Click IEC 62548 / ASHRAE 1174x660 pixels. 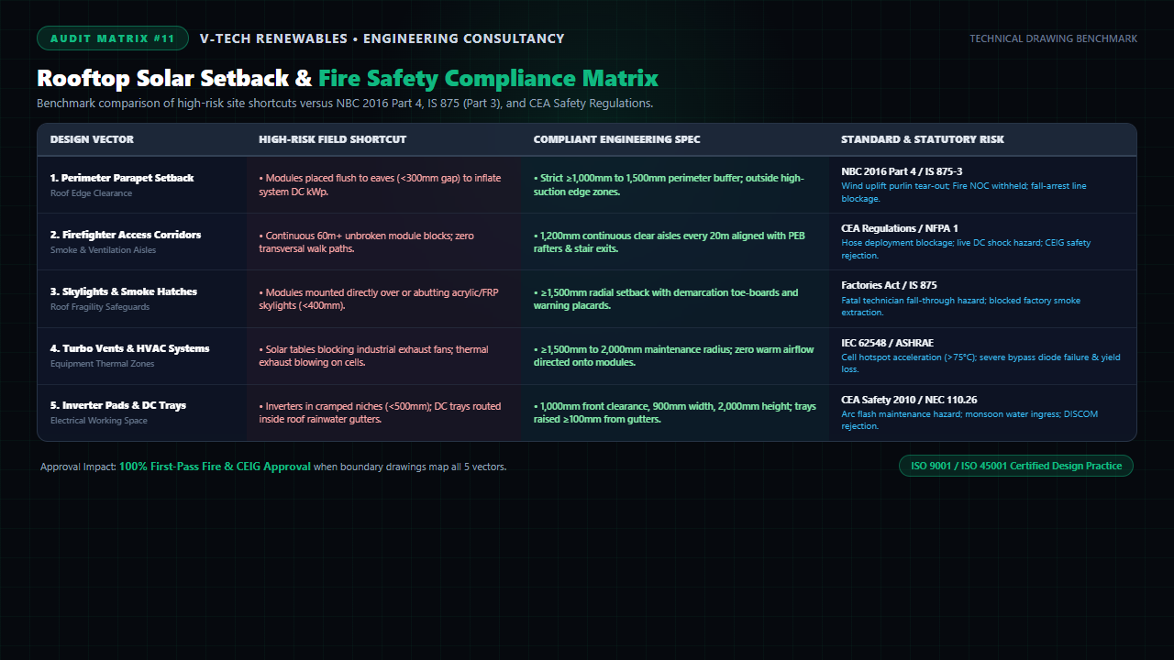pyautogui.click(x=887, y=343)
